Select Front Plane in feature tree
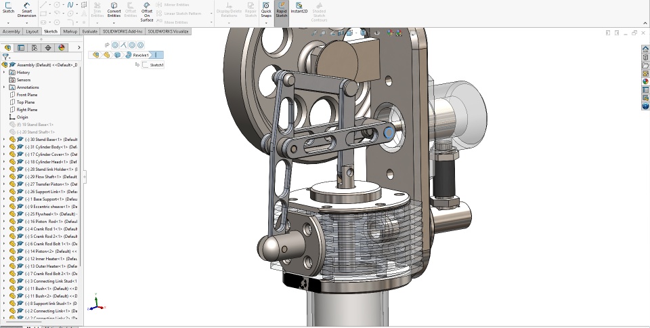Viewport: 650px width, 328px height. [27, 94]
